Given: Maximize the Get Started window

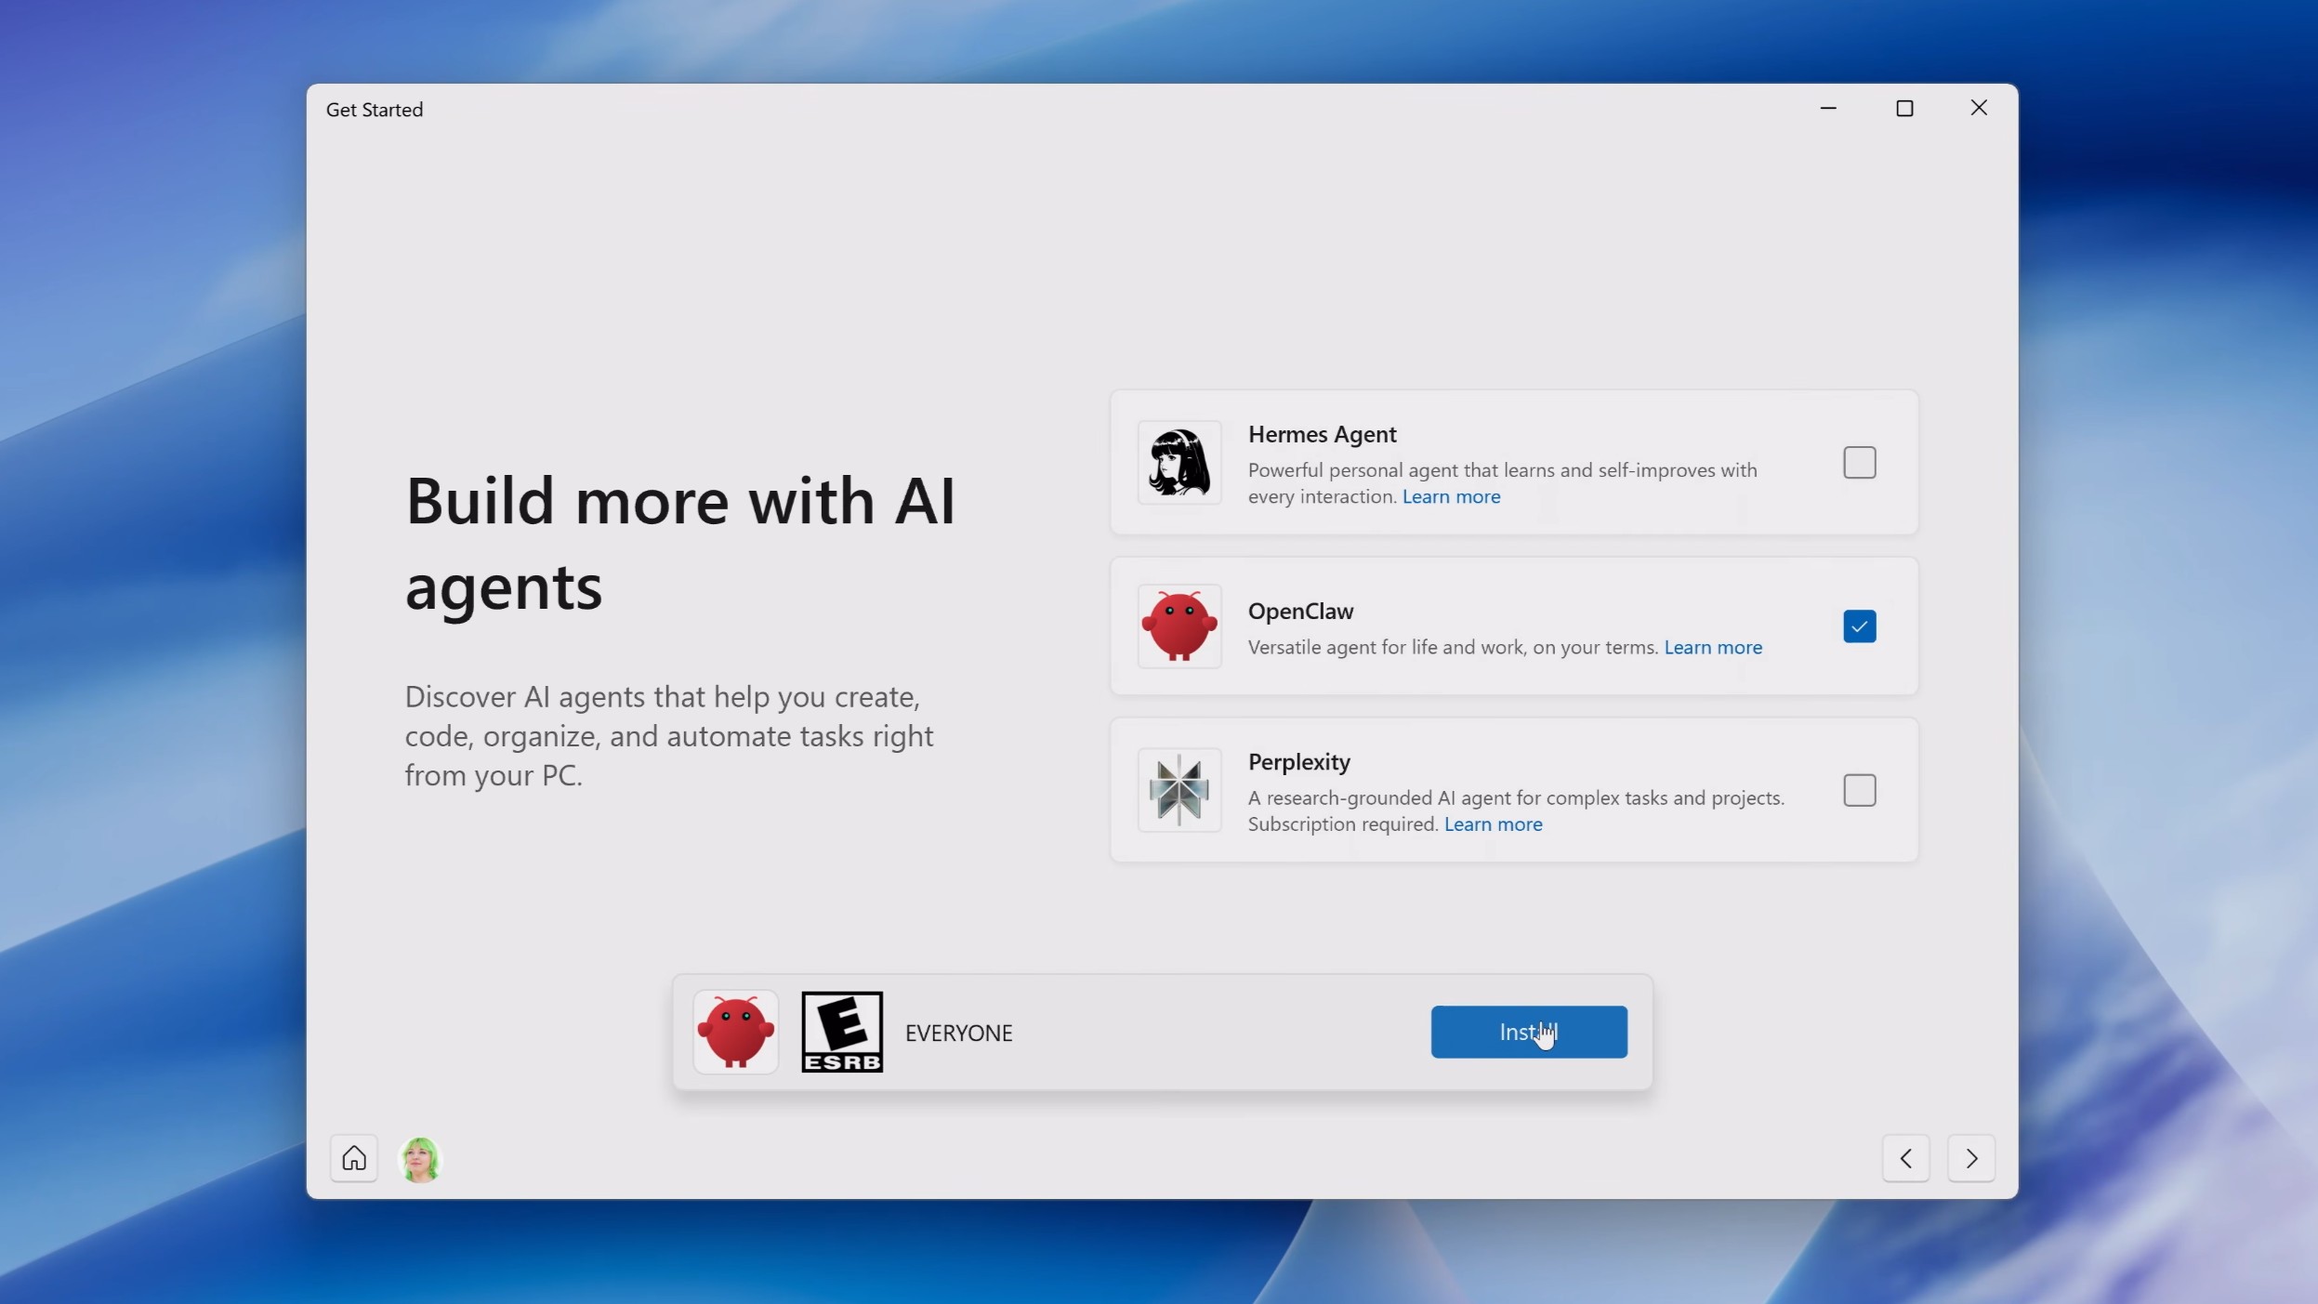Looking at the screenshot, I should (x=1904, y=108).
